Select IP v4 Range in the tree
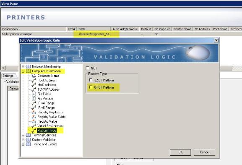The image size is (242, 165). [x=46, y=103]
